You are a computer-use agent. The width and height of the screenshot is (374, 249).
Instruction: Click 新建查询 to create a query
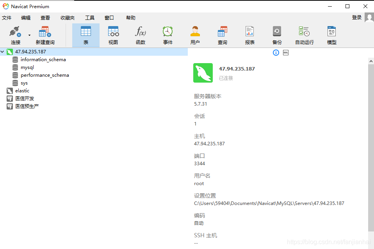[x=45, y=34]
